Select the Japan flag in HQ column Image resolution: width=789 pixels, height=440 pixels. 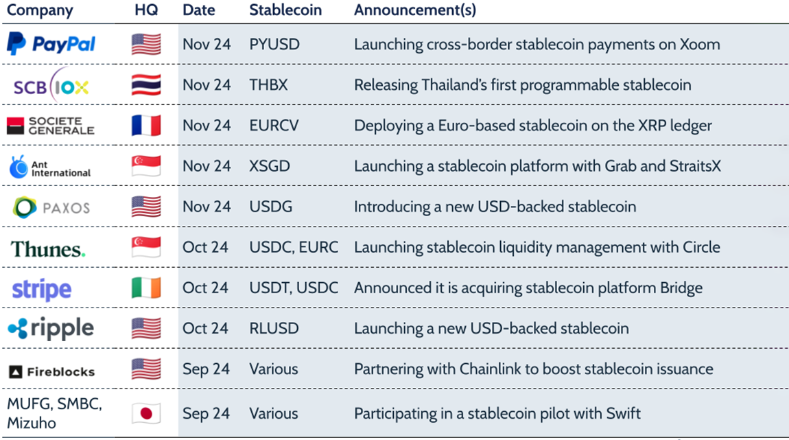click(146, 413)
